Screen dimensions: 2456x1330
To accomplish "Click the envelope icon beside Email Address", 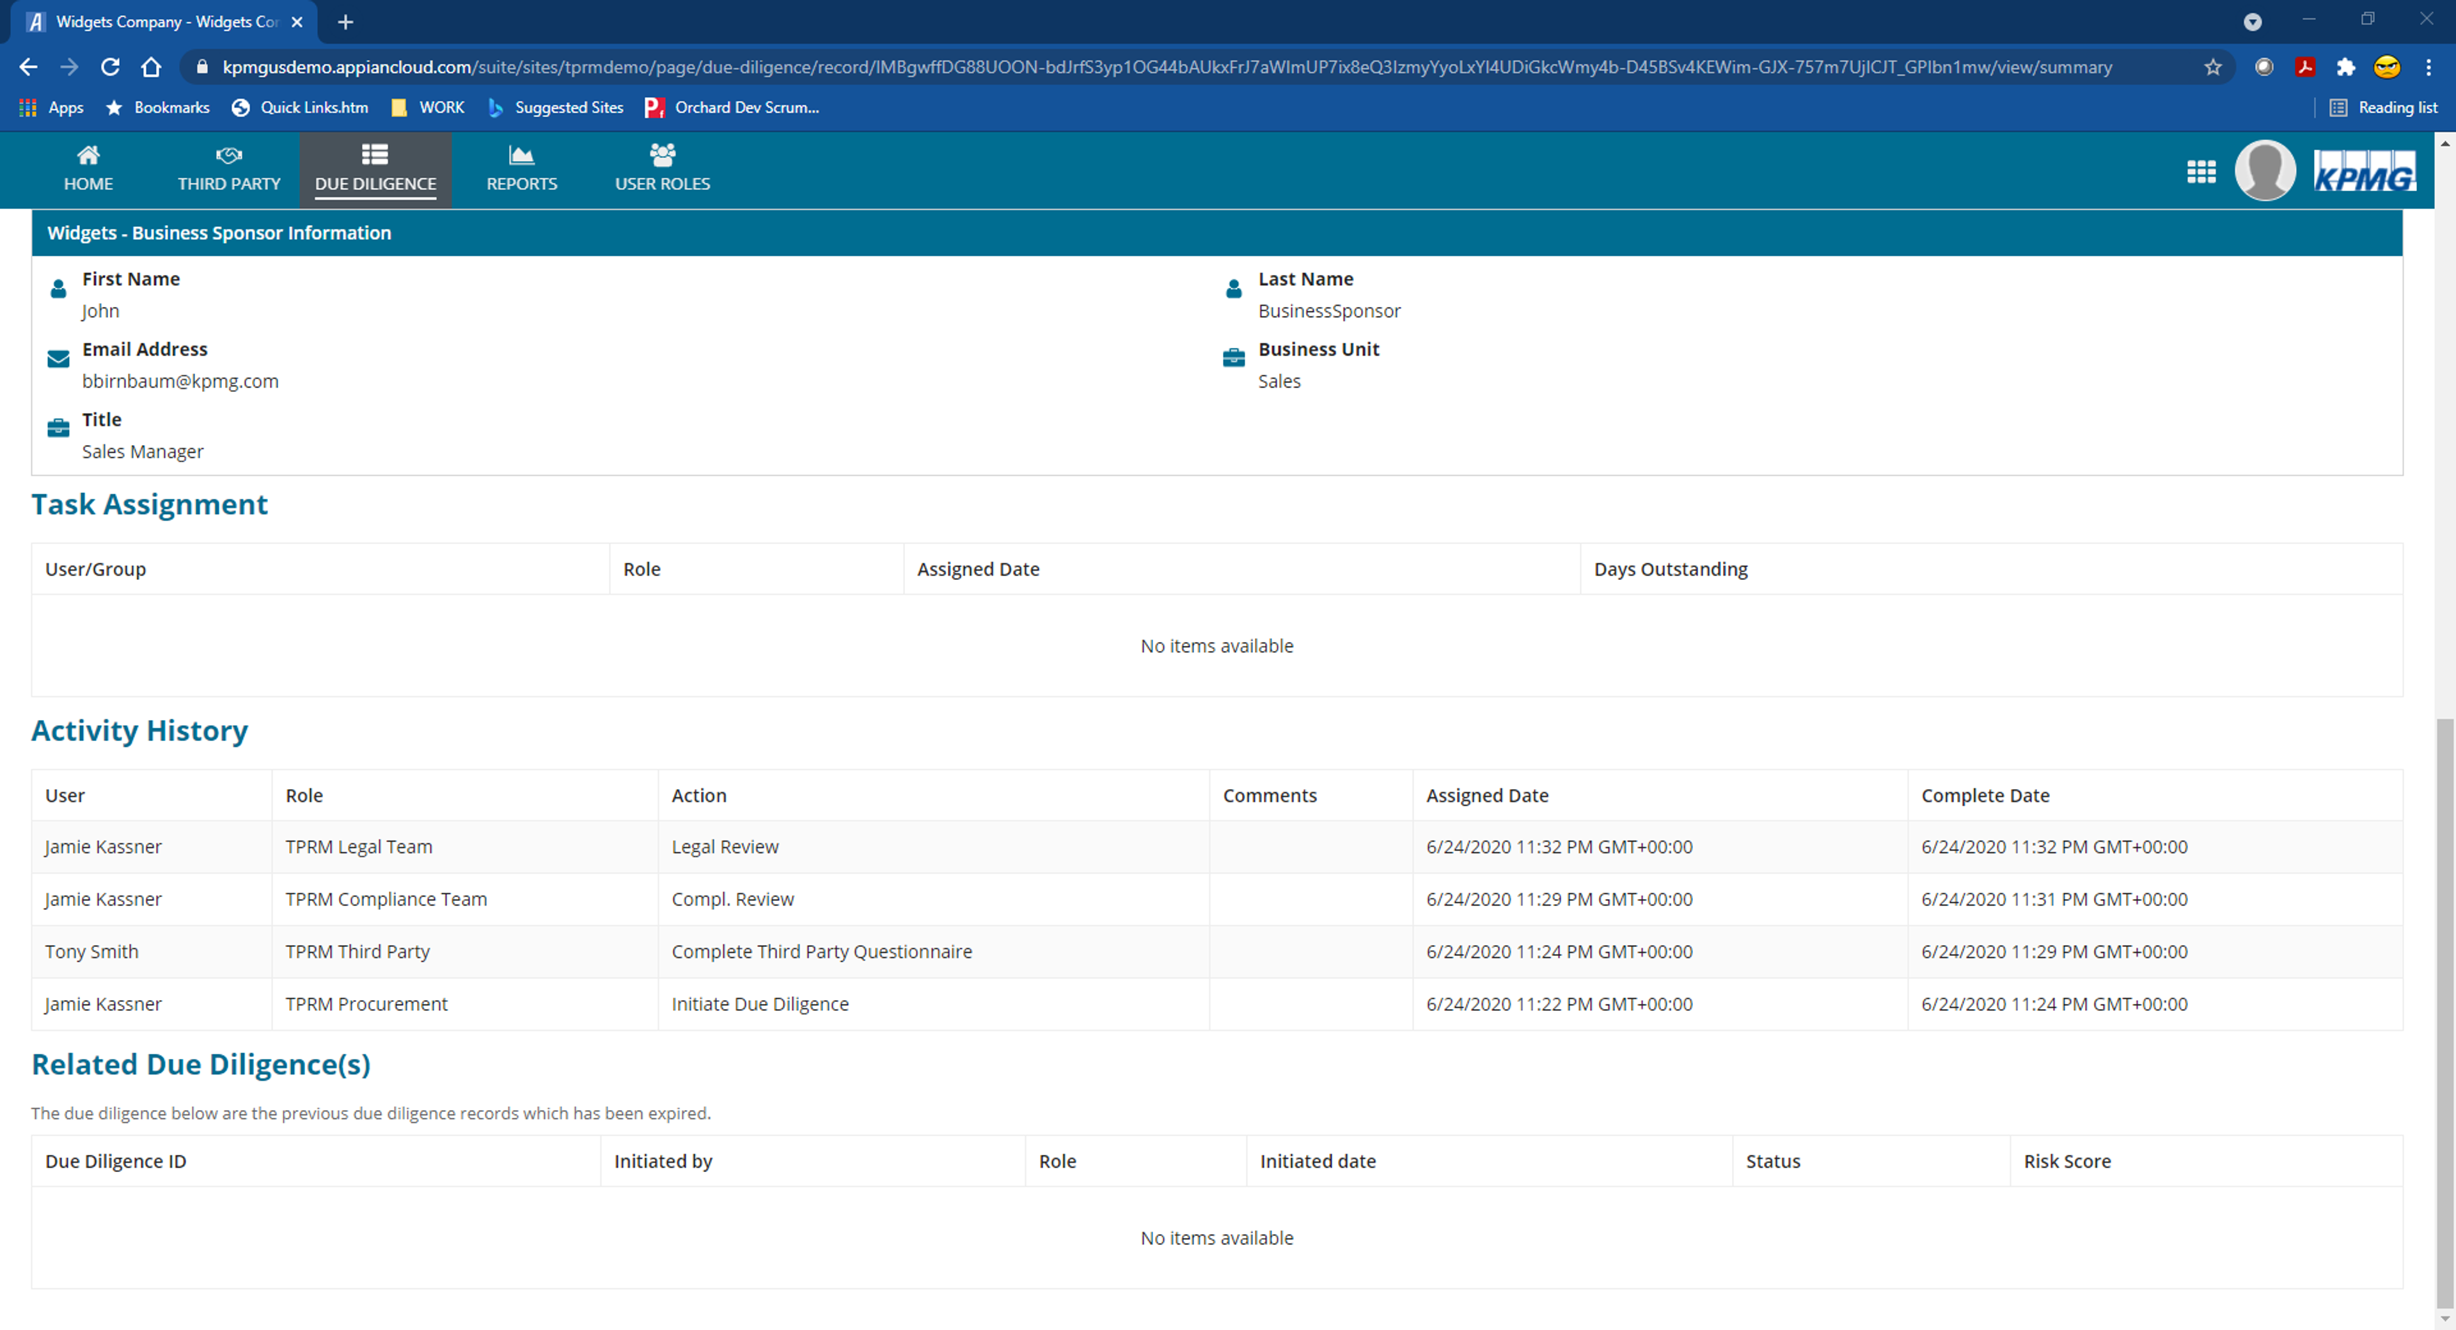I will click(x=58, y=359).
